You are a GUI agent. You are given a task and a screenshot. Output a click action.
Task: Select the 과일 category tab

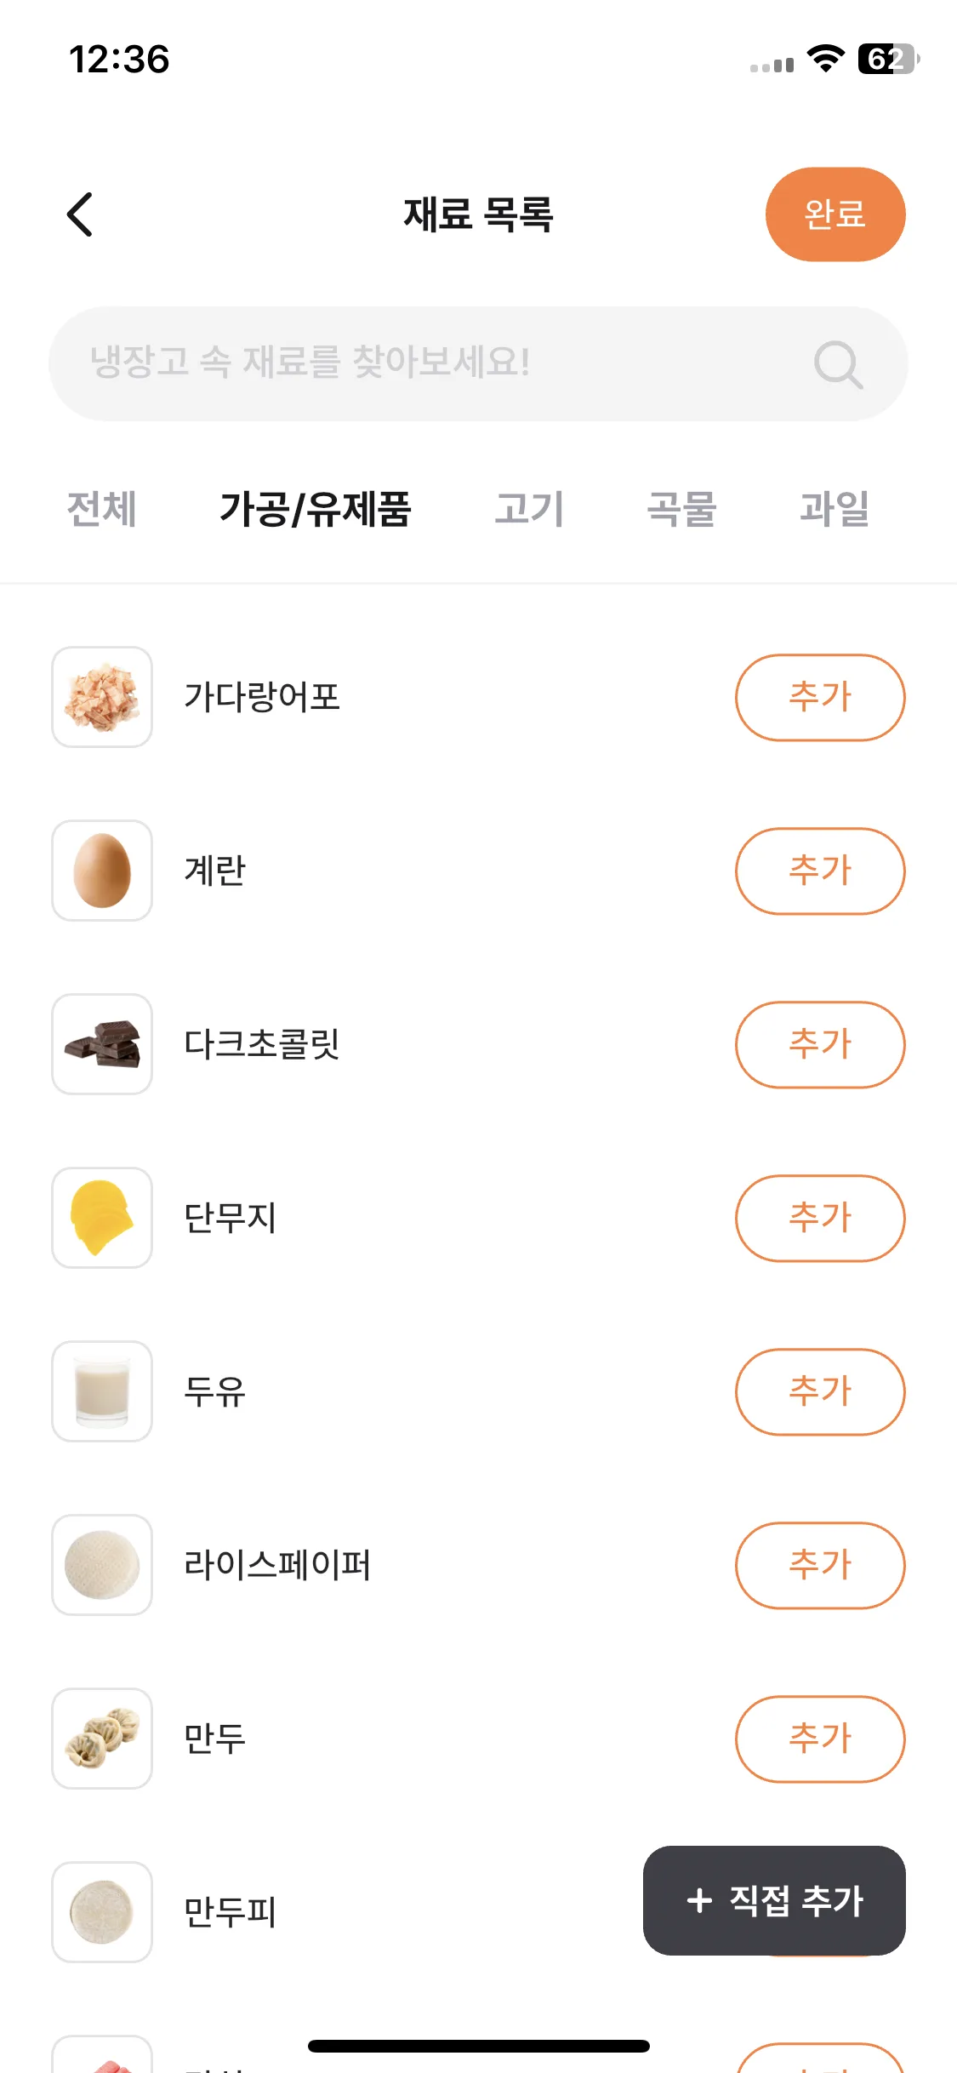(x=835, y=509)
